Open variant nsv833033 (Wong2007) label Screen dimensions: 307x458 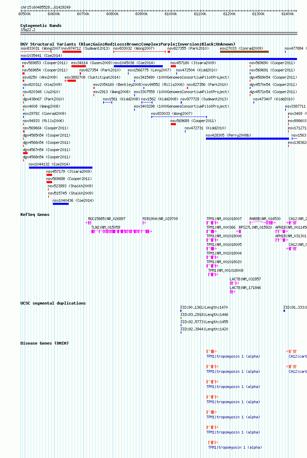[172, 114]
